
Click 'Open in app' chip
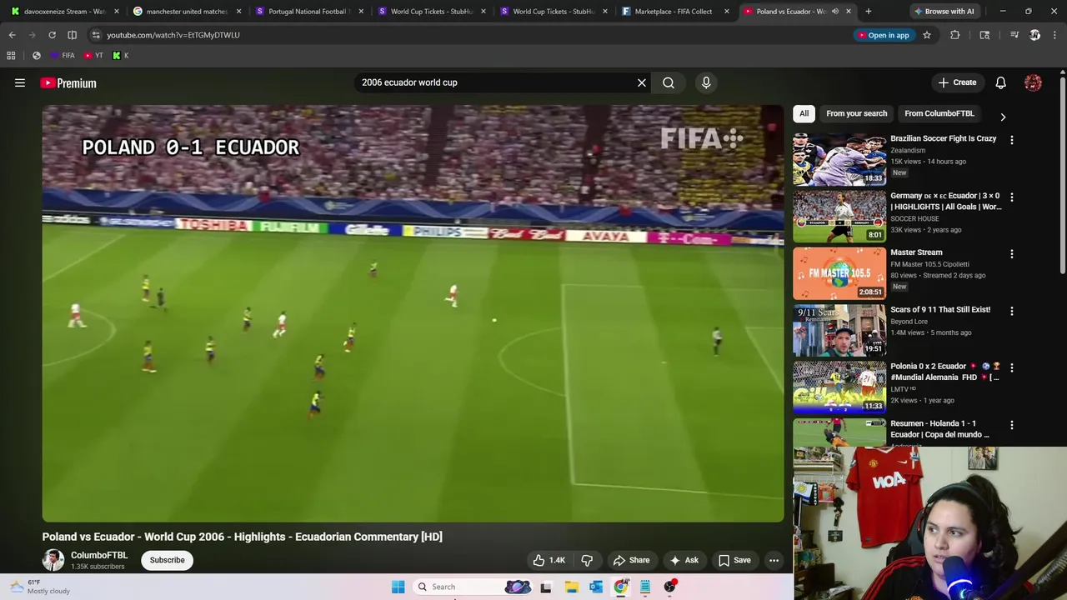click(883, 35)
